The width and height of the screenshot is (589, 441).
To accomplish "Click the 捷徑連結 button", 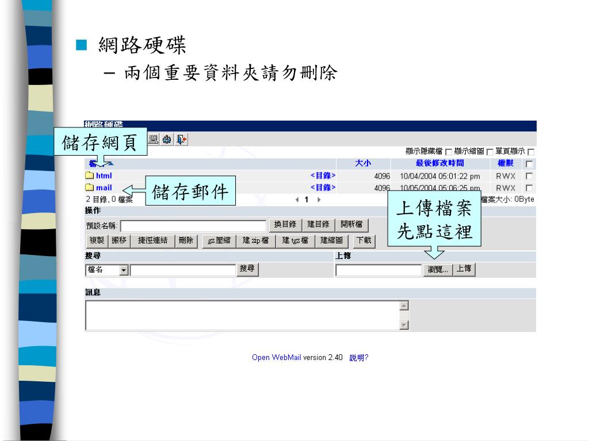I will click(152, 241).
